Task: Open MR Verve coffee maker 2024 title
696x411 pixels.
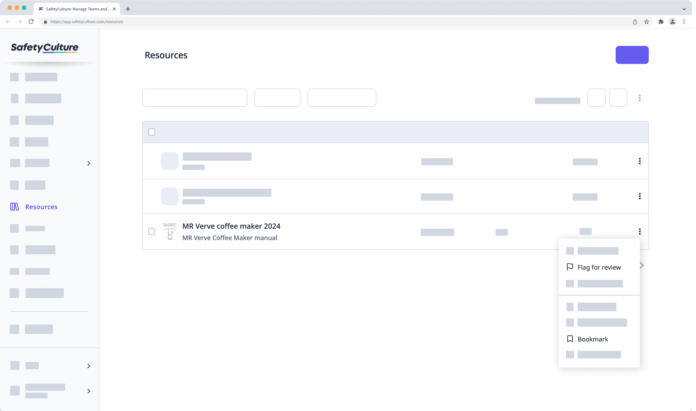Action: [x=231, y=226]
